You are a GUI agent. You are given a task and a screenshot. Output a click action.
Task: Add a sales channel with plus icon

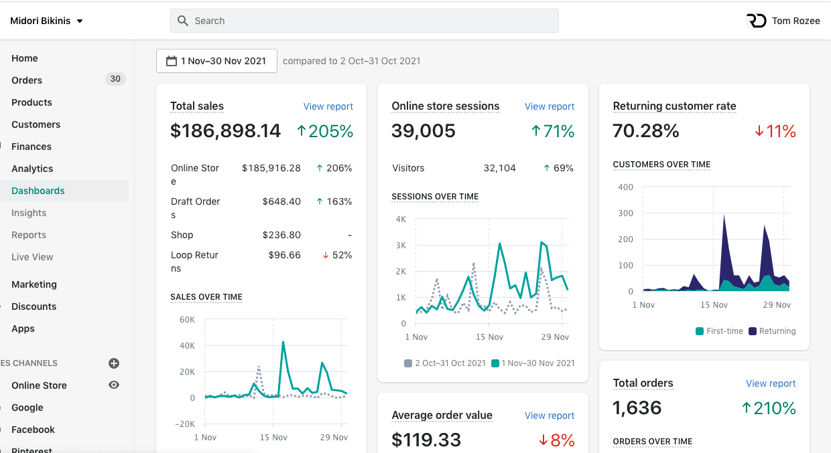114,363
